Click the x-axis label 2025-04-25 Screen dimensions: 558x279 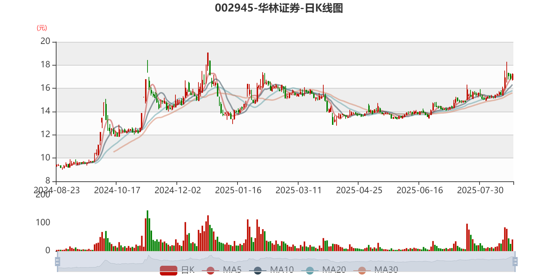[359, 190]
